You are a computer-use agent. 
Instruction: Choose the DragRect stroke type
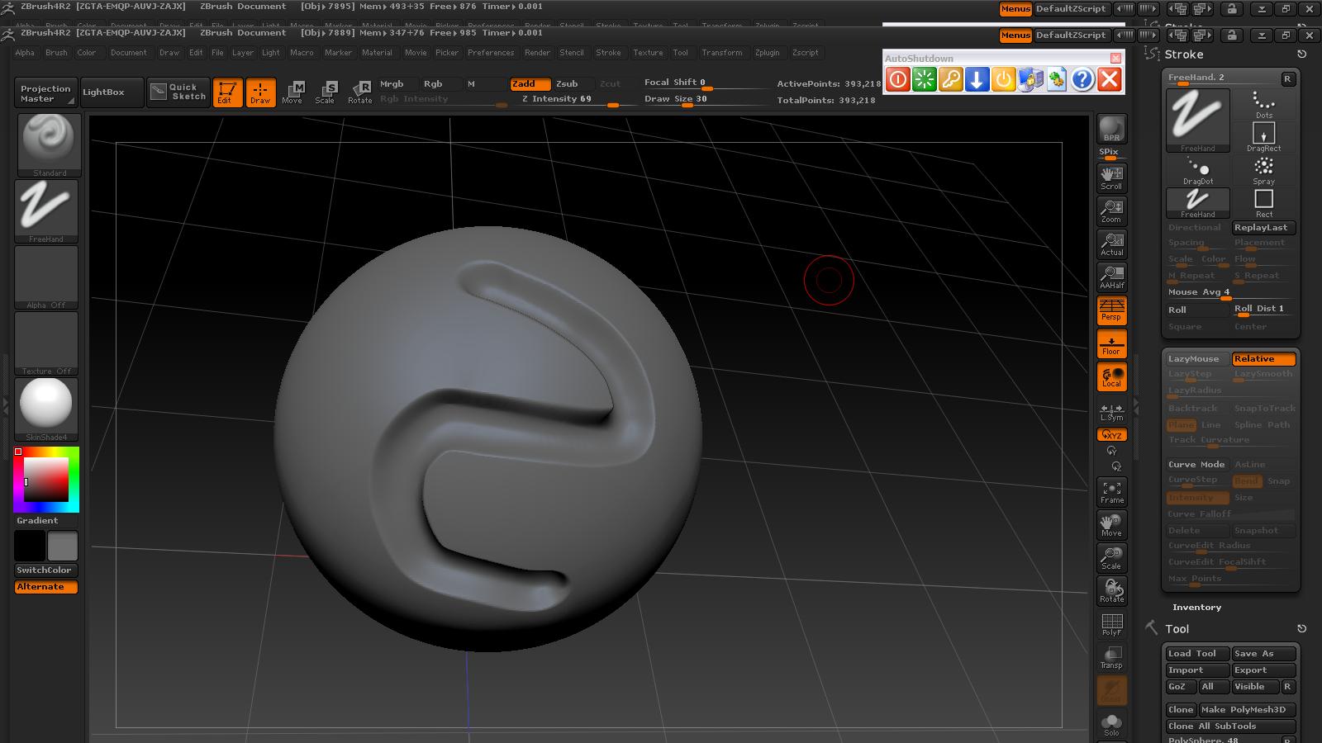[x=1264, y=137]
